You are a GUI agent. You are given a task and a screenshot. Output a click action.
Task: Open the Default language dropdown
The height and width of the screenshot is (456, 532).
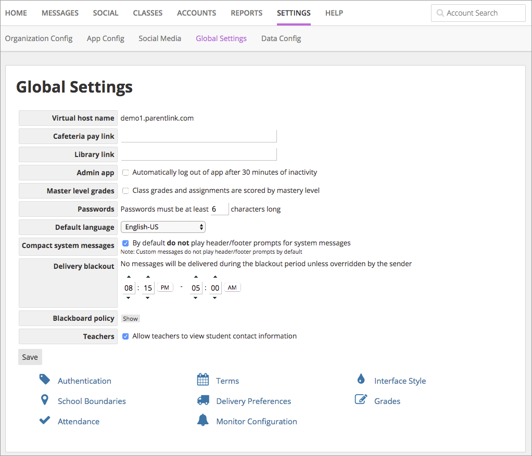point(163,227)
